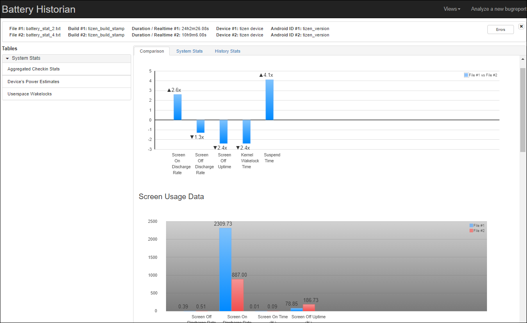
Task: Click the blue File #1 legend swatch
Action: coord(471,225)
